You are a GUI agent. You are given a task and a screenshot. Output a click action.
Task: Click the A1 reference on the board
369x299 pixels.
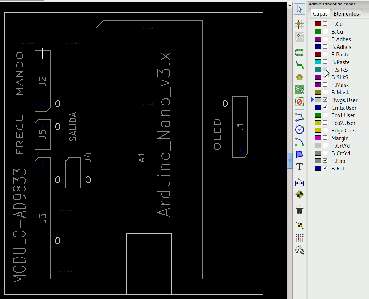(x=141, y=157)
